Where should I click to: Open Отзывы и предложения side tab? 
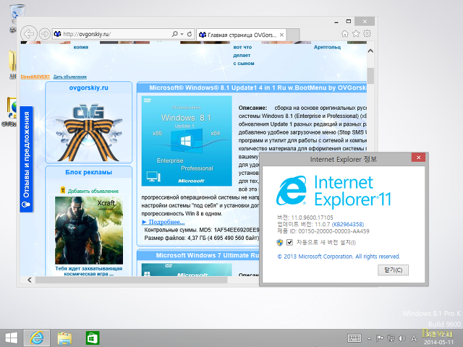[27, 159]
